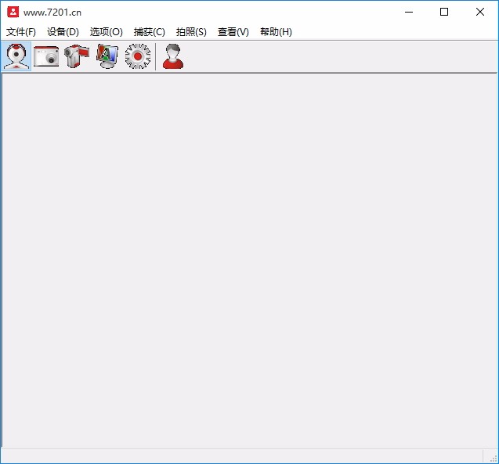Click the photo camera snapshot icon

(46, 56)
